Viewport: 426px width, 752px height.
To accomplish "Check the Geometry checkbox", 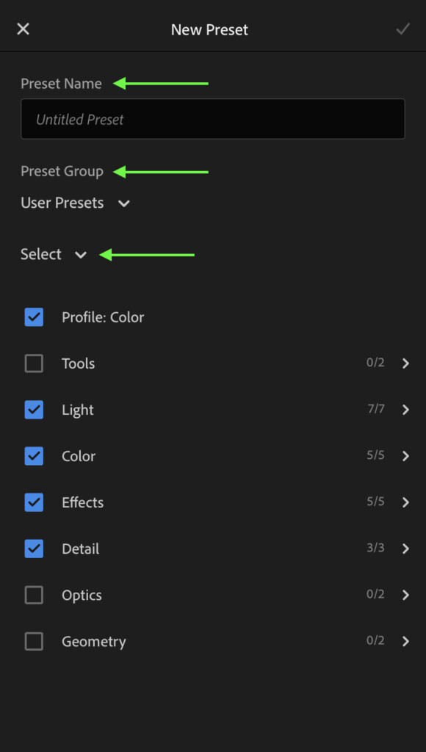I will pos(34,641).
